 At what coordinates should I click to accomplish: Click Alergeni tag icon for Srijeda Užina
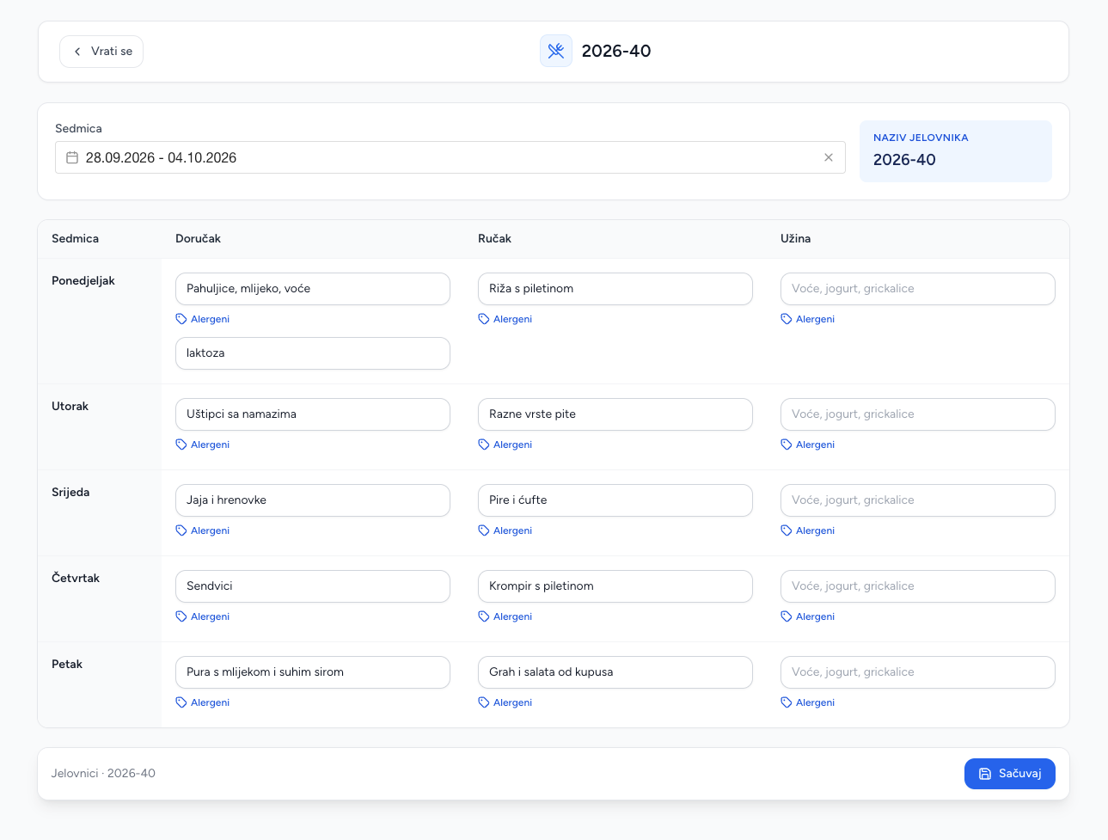787,530
